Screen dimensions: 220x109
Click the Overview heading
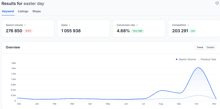coord(13,47)
